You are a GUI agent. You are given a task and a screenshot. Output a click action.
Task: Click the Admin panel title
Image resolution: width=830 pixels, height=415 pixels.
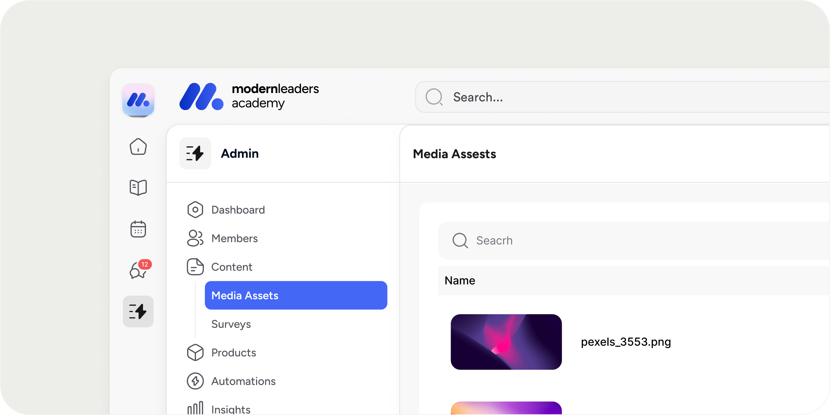240,153
